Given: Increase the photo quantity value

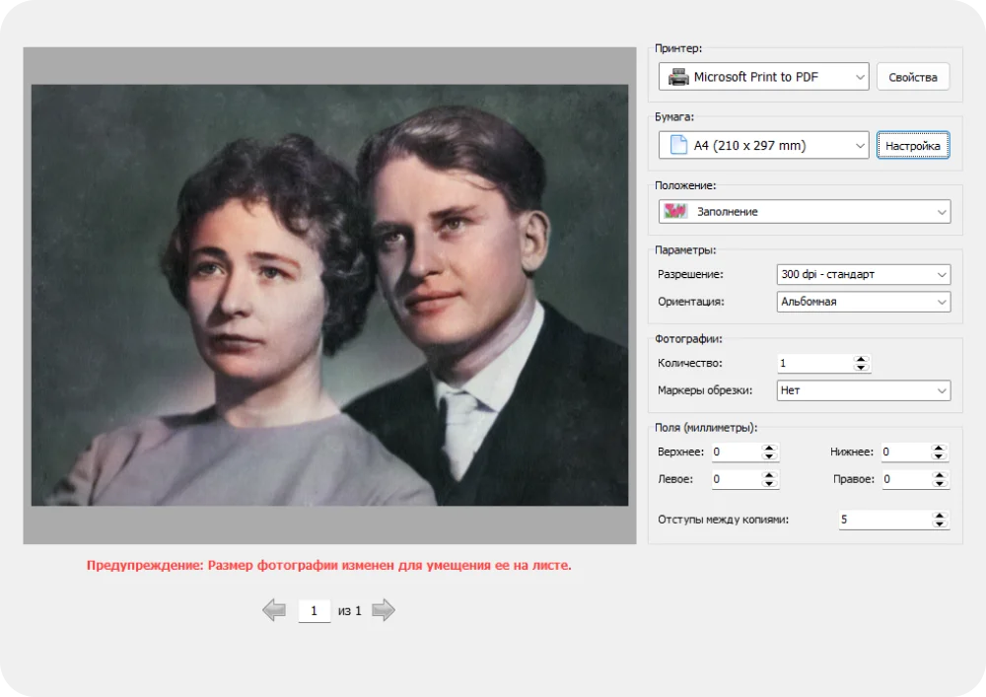Looking at the screenshot, I should tap(862, 359).
